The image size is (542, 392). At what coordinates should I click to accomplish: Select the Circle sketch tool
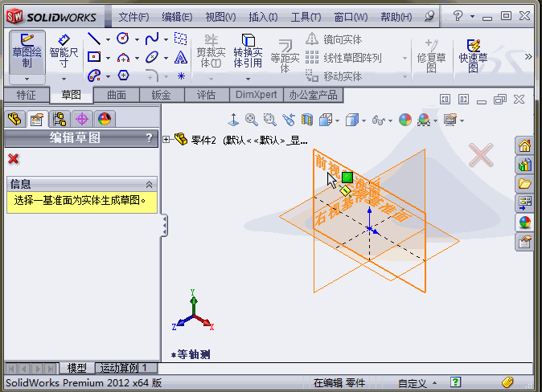pyautogui.click(x=123, y=39)
